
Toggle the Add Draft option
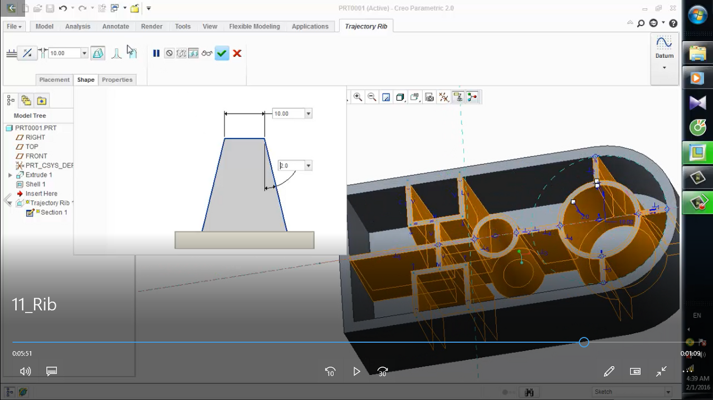(x=97, y=53)
